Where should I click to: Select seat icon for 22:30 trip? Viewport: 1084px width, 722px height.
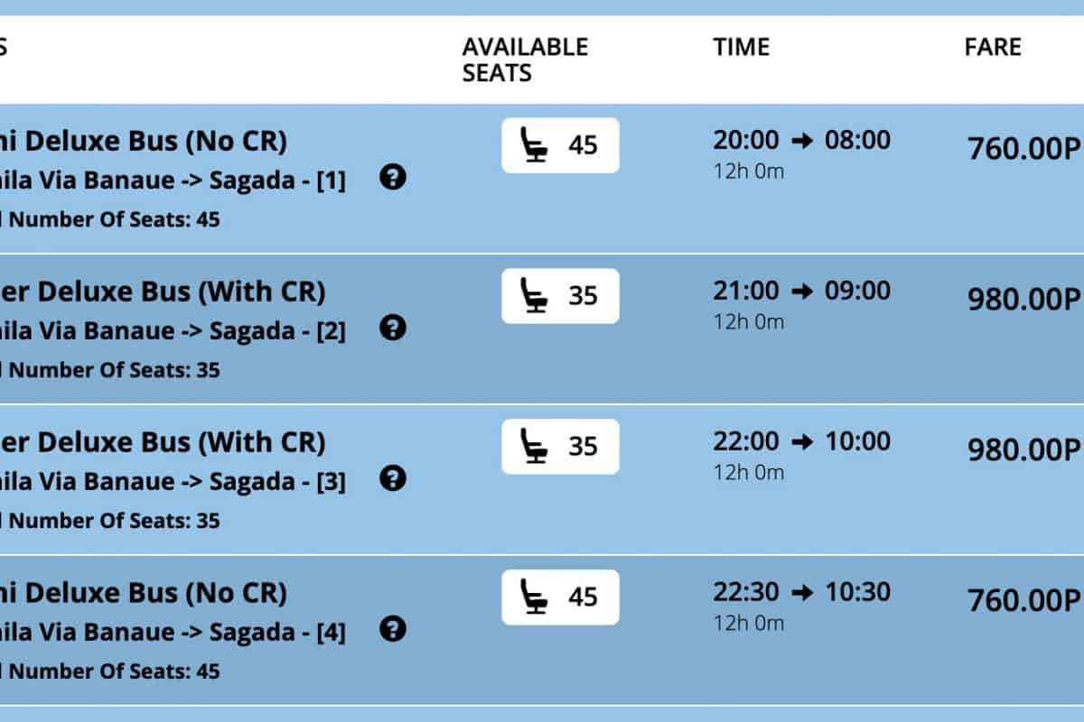click(x=535, y=597)
